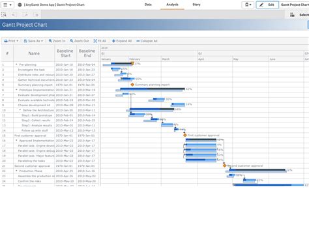This screenshot has height=247, width=309.
Task: Step back in selections toolbar
Action: (14, 15)
